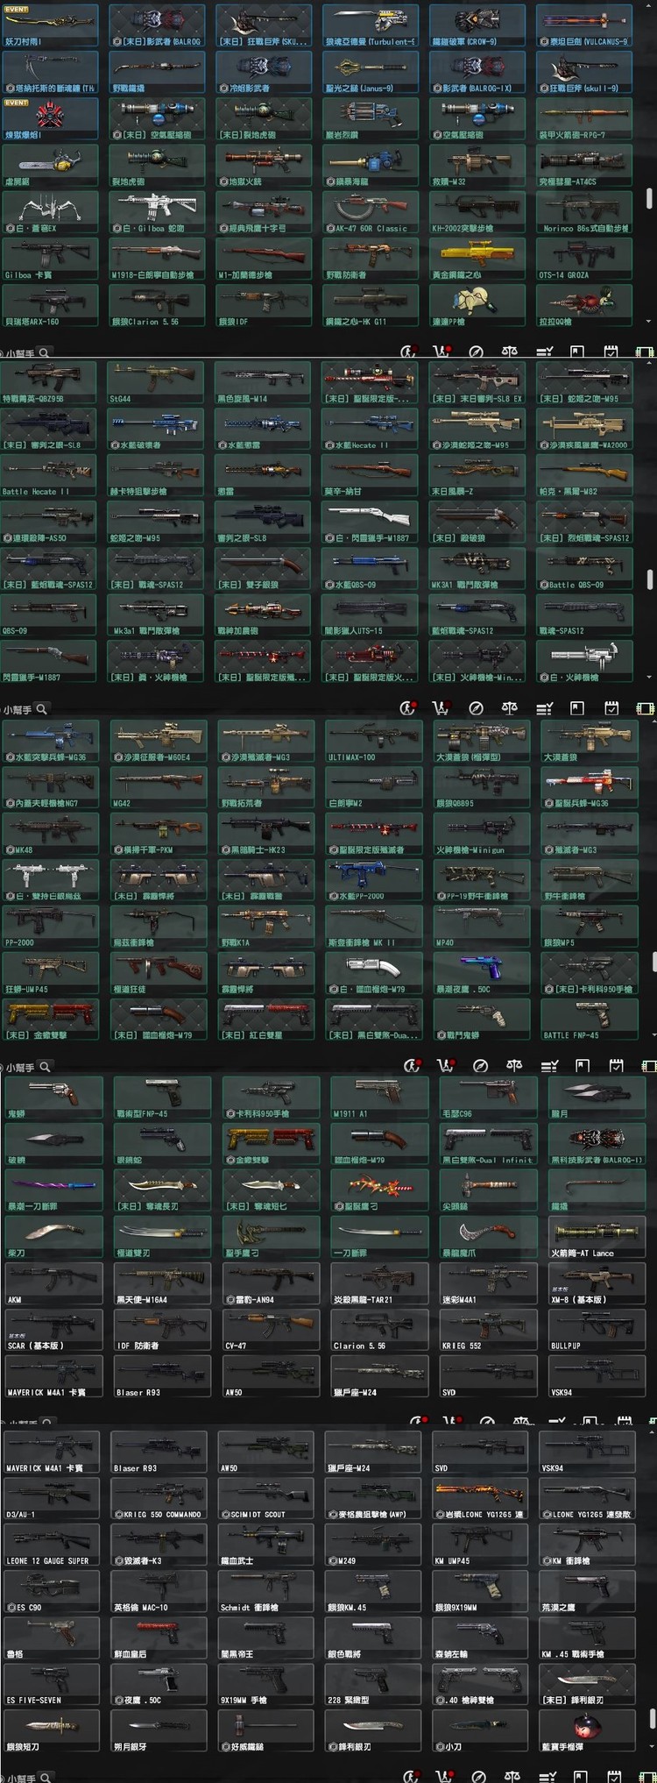Choose the BATTLE FNP-45 pistol
The image size is (657, 1783).
(x=589, y=1019)
